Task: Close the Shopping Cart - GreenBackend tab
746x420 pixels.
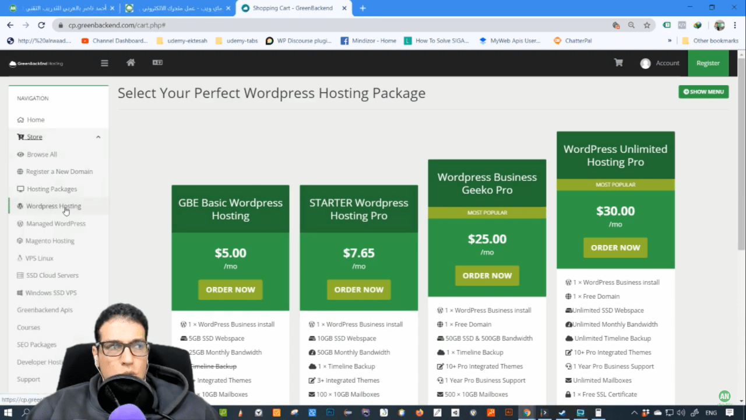Action: [345, 8]
